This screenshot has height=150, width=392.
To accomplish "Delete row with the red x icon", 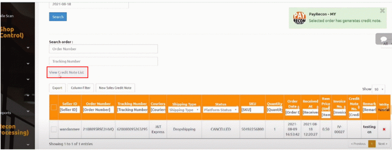I will pyautogui.click(x=384, y=129).
